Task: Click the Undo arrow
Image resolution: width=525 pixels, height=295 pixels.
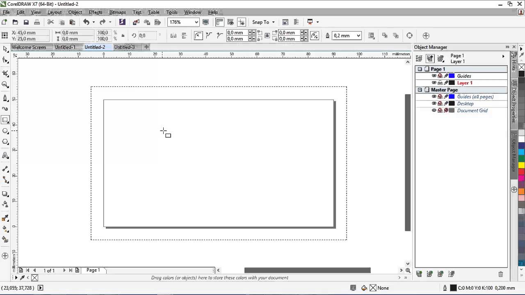Action: pyautogui.click(x=86, y=22)
